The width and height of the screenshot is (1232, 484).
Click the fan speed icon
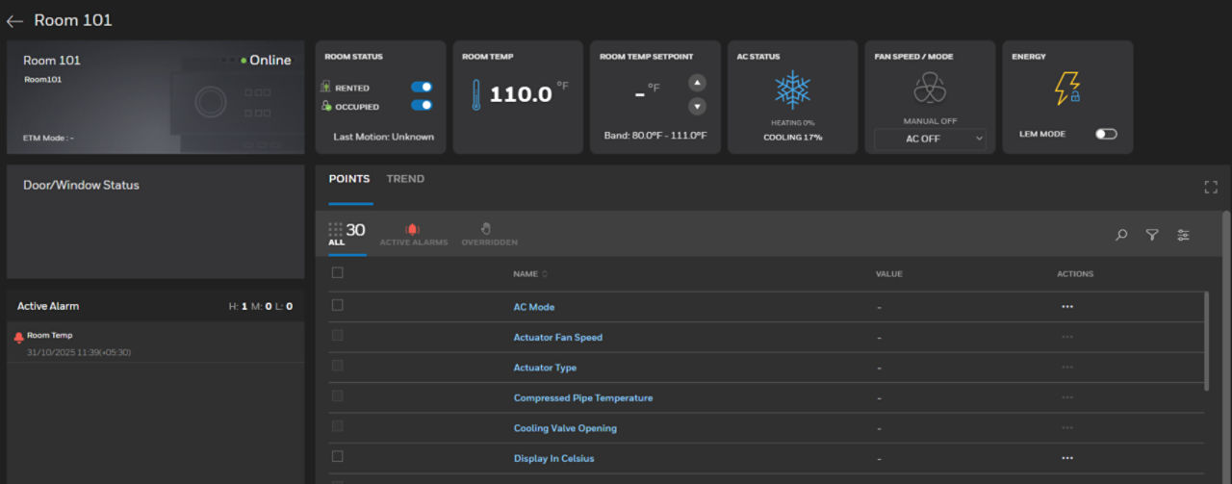pyautogui.click(x=930, y=89)
